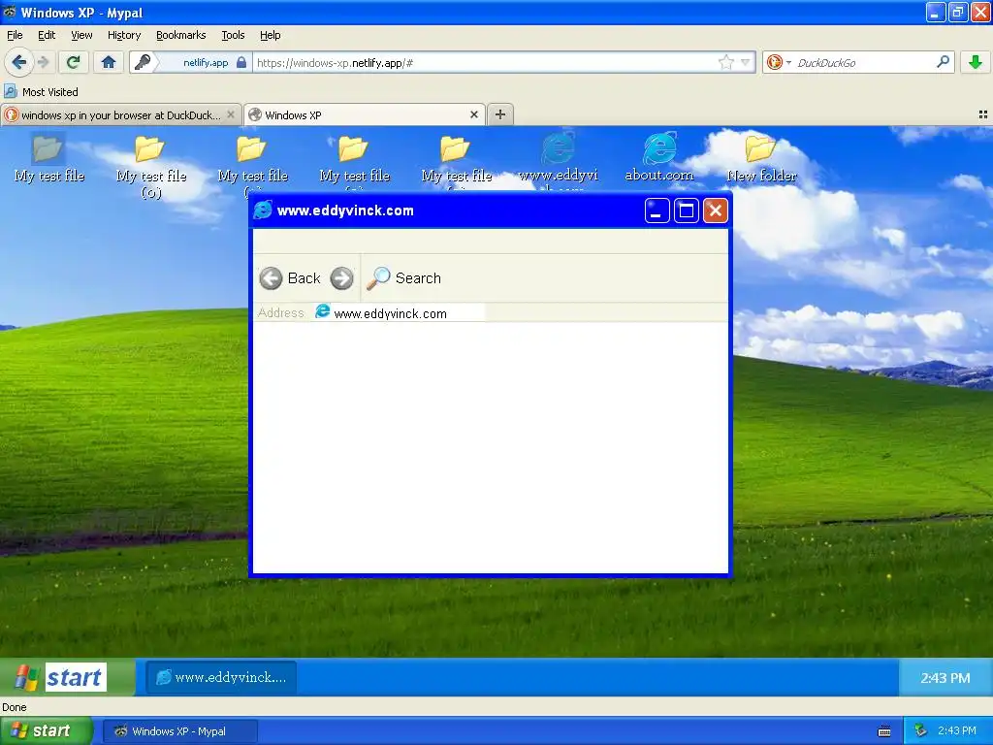The width and height of the screenshot is (993, 745).
Task: Open the DuckDuckGo search engine selector
Action: [779, 62]
